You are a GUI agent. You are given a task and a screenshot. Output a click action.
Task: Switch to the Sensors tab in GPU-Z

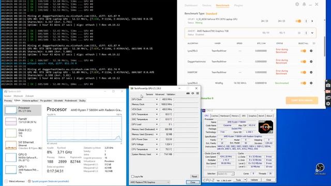pyautogui.click(x=149, y=94)
